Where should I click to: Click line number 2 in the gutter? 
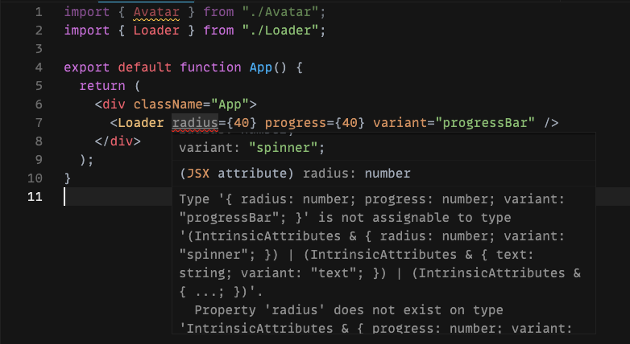click(39, 31)
